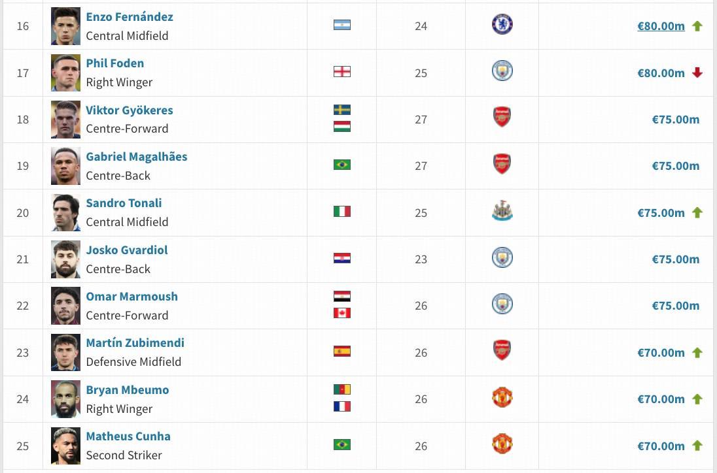717x473 pixels.
Task: Open Viktor Gyökeres player profile link
Action: [x=130, y=110]
